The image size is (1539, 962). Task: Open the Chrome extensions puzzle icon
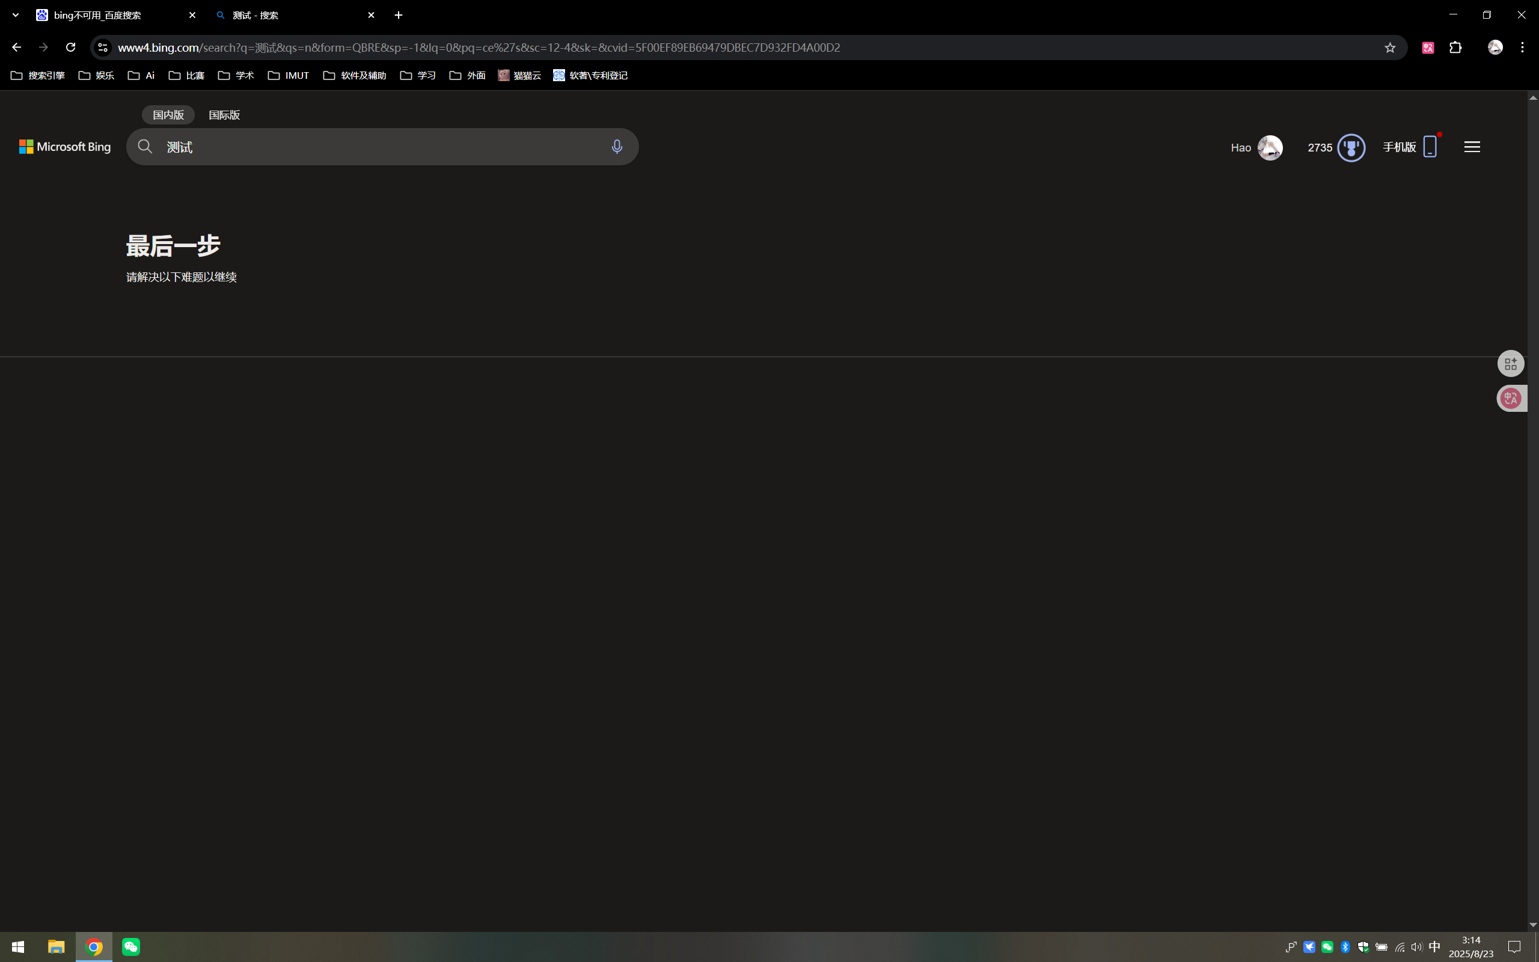(1455, 47)
